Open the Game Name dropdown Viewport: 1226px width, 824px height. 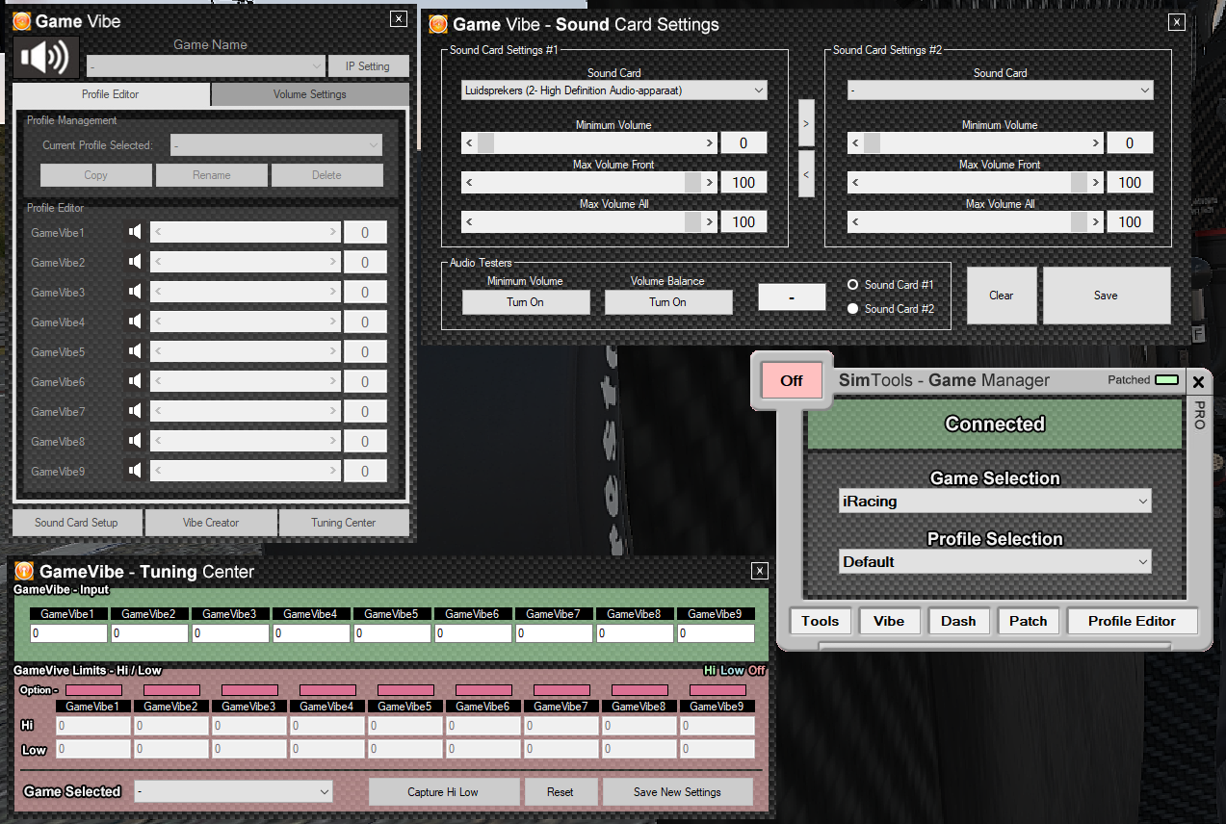tap(206, 66)
